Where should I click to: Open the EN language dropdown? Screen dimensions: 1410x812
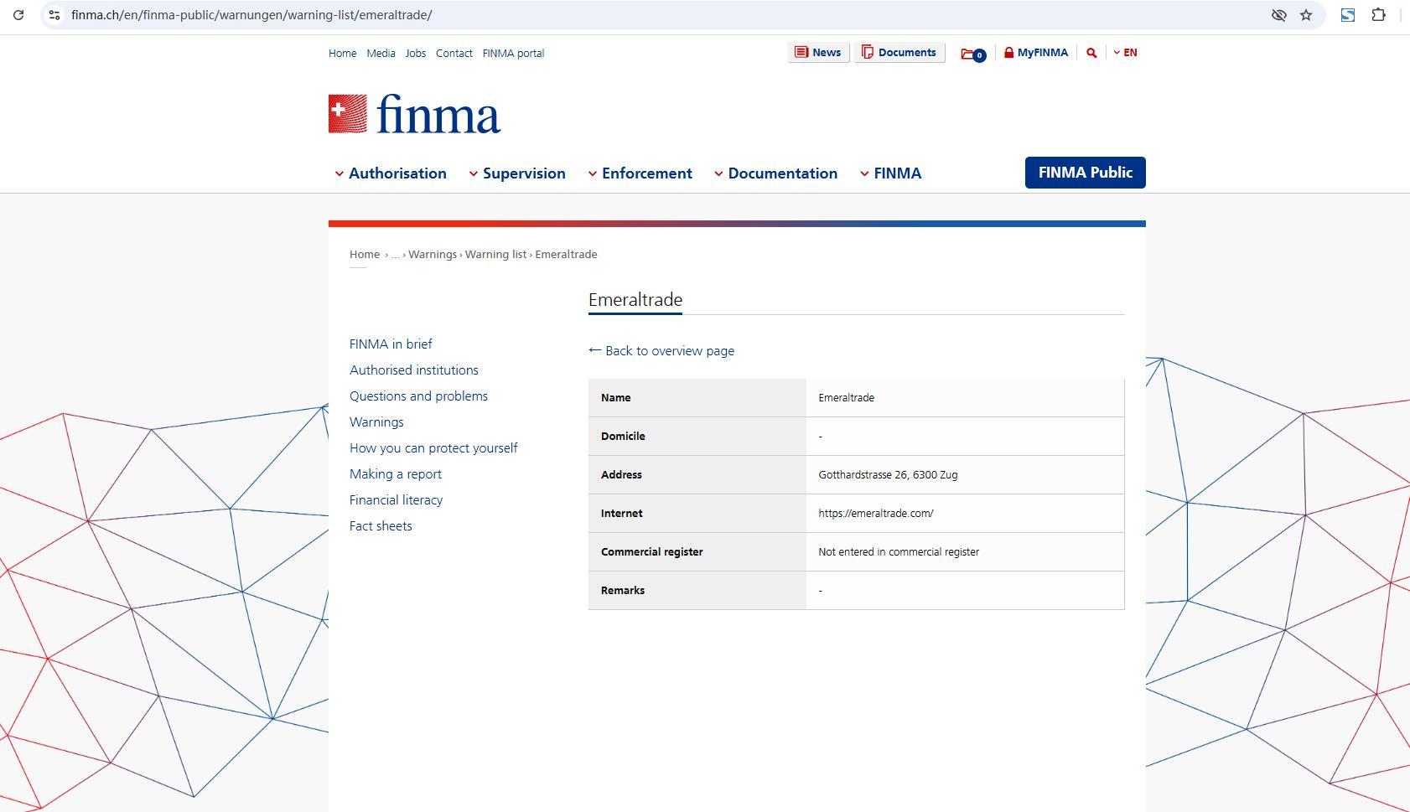coord(1125,53)
